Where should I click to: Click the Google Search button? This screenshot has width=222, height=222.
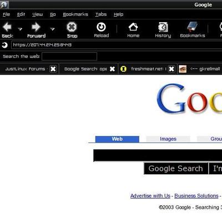[176, 168]
